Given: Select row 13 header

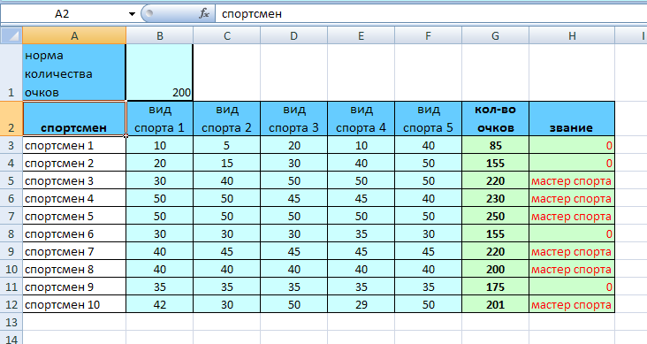Looking at the screenshot, I should click(x=11, y=322).
